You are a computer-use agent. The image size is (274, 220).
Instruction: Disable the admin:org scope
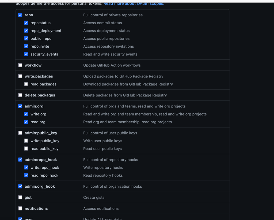coord(20,106)
